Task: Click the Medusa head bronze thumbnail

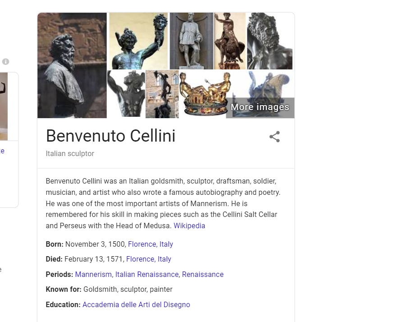Action: pyautogui.click(x=138, y=41)
